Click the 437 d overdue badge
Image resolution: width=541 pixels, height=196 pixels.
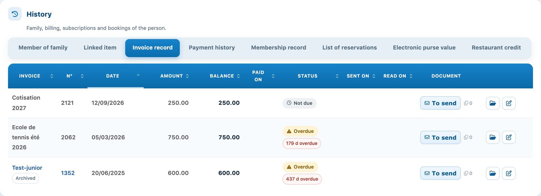302,179
